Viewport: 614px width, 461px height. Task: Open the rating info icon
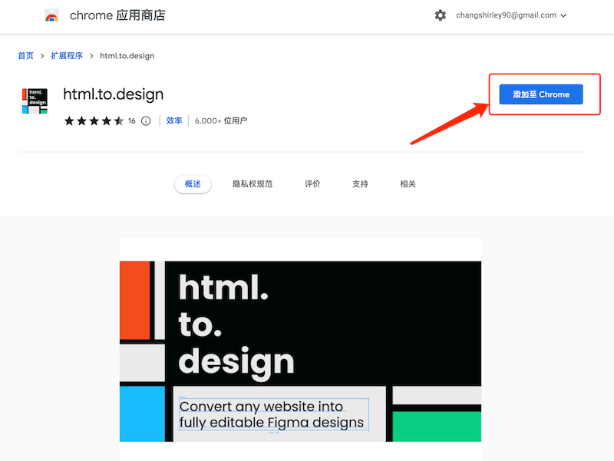click(x=146, y=120)
